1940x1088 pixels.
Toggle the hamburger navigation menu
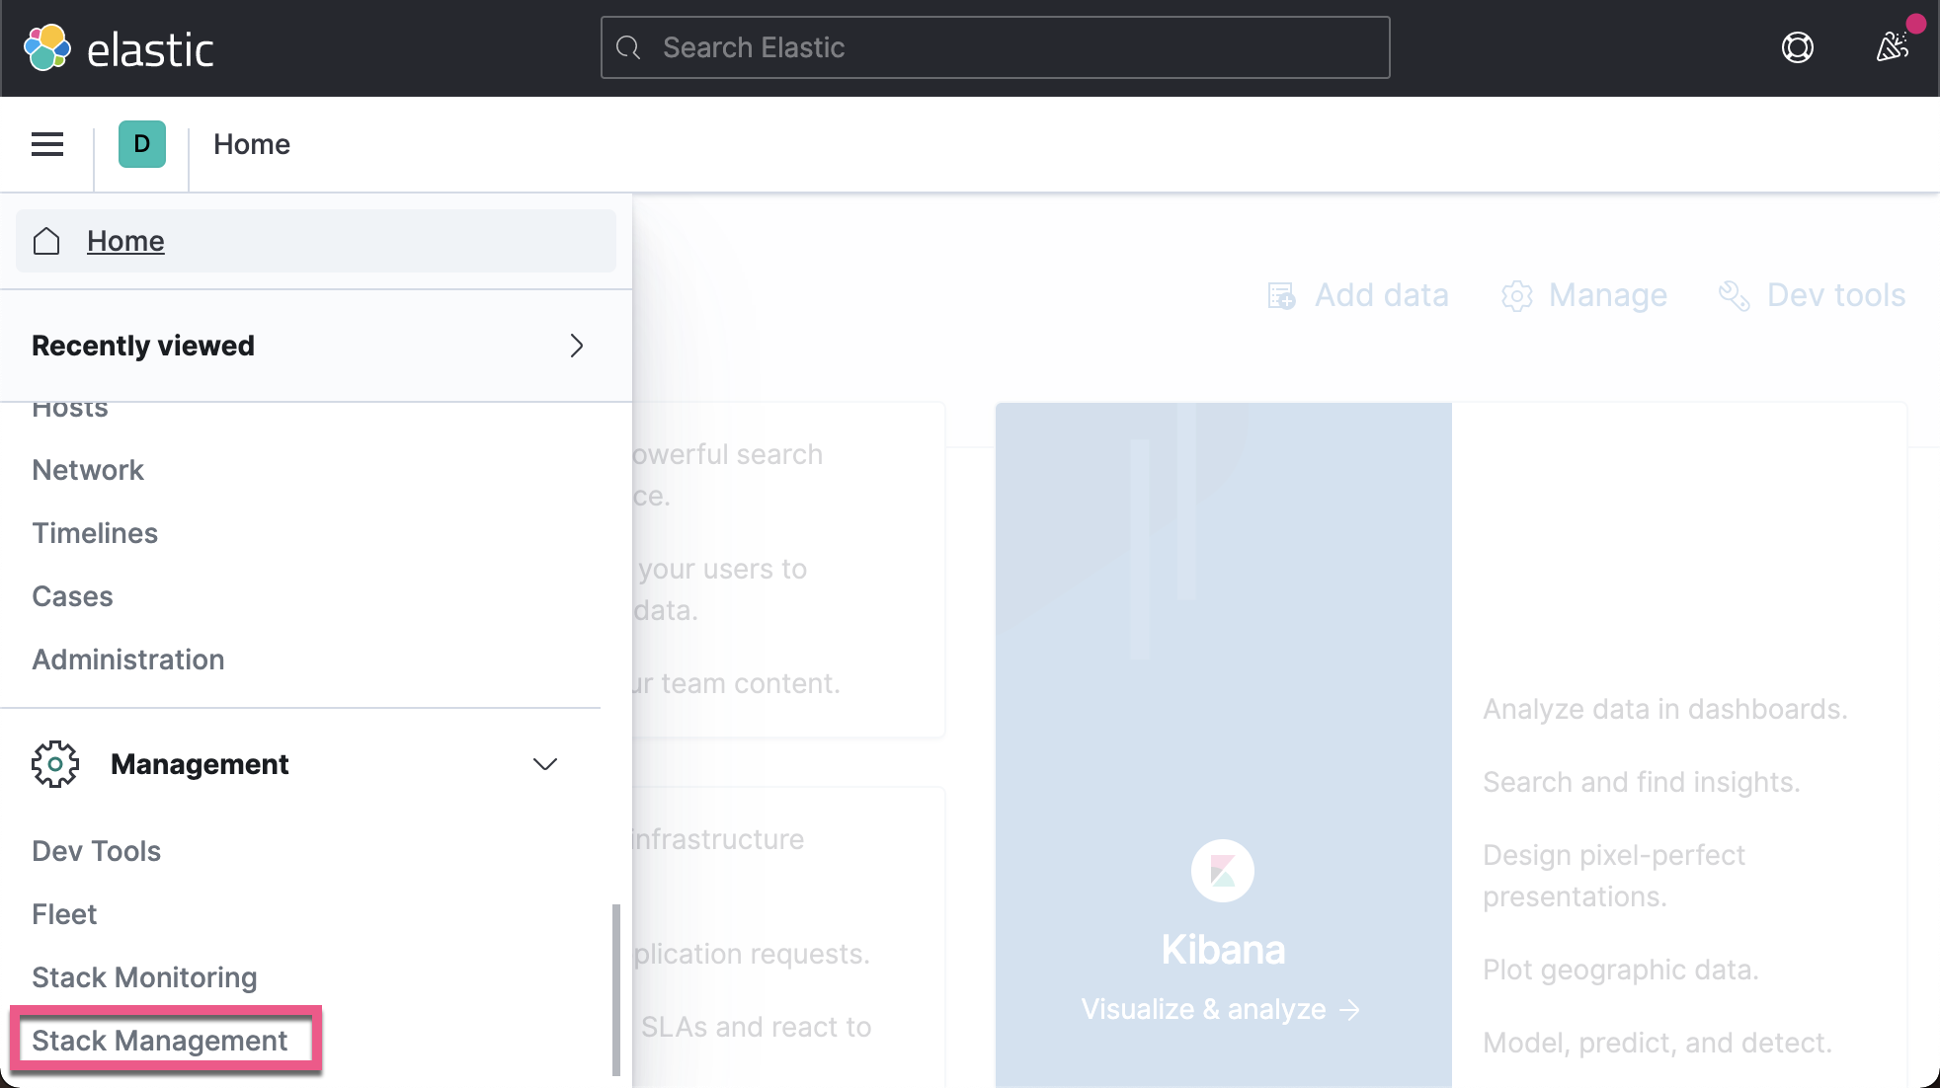(46, 144)
